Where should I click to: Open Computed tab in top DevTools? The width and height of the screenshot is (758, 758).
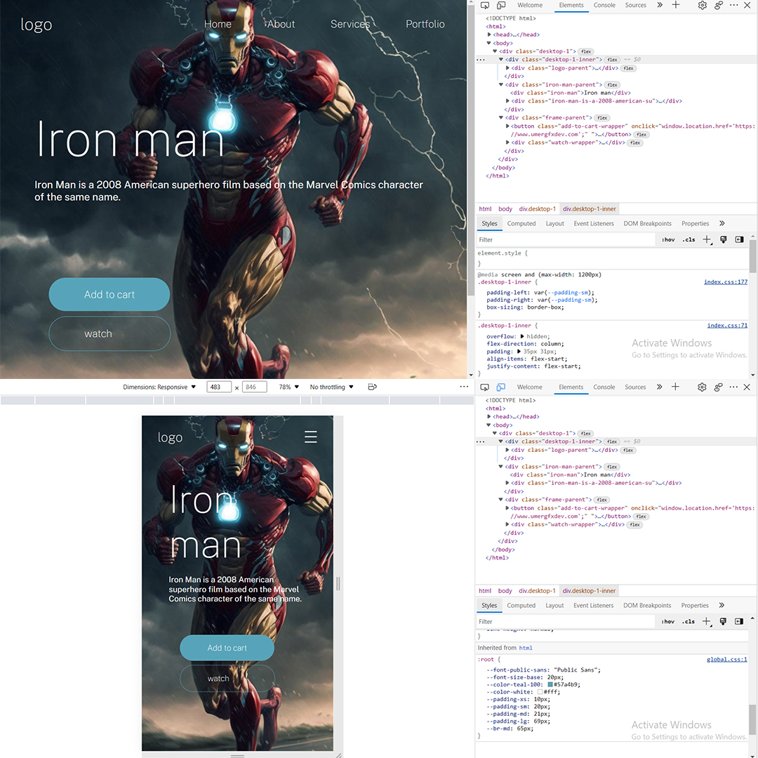coord(521,223)
